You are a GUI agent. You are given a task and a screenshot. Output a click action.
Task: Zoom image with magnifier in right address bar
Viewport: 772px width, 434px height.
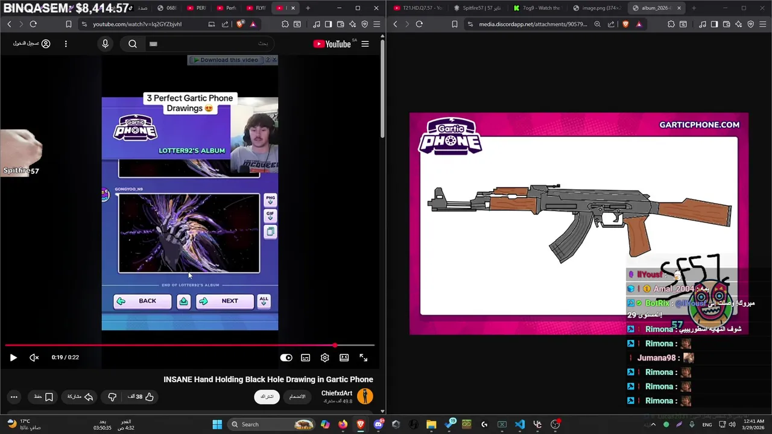point(597,24)
